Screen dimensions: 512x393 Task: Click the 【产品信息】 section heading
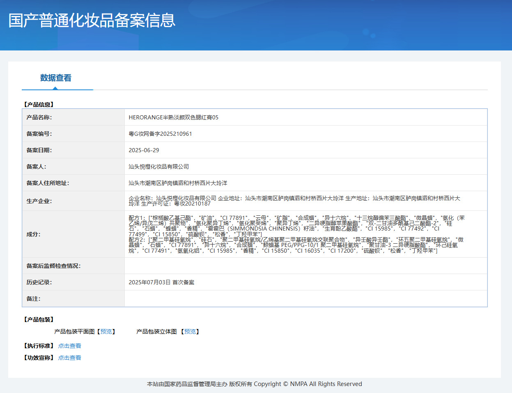tap(39, 105)
